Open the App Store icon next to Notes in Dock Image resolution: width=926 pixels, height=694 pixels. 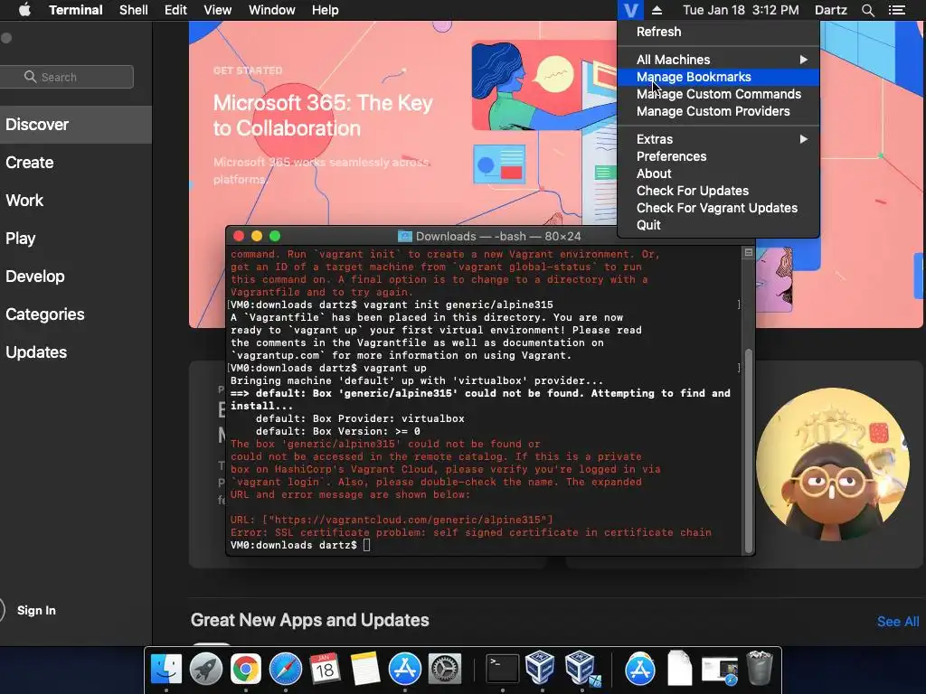tap(404, 670)
